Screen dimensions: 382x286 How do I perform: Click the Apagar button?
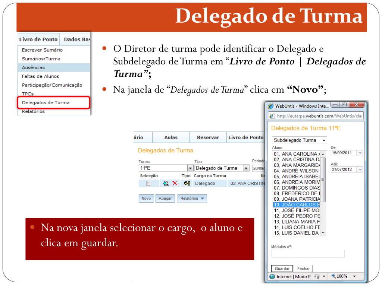coord(165,198)
